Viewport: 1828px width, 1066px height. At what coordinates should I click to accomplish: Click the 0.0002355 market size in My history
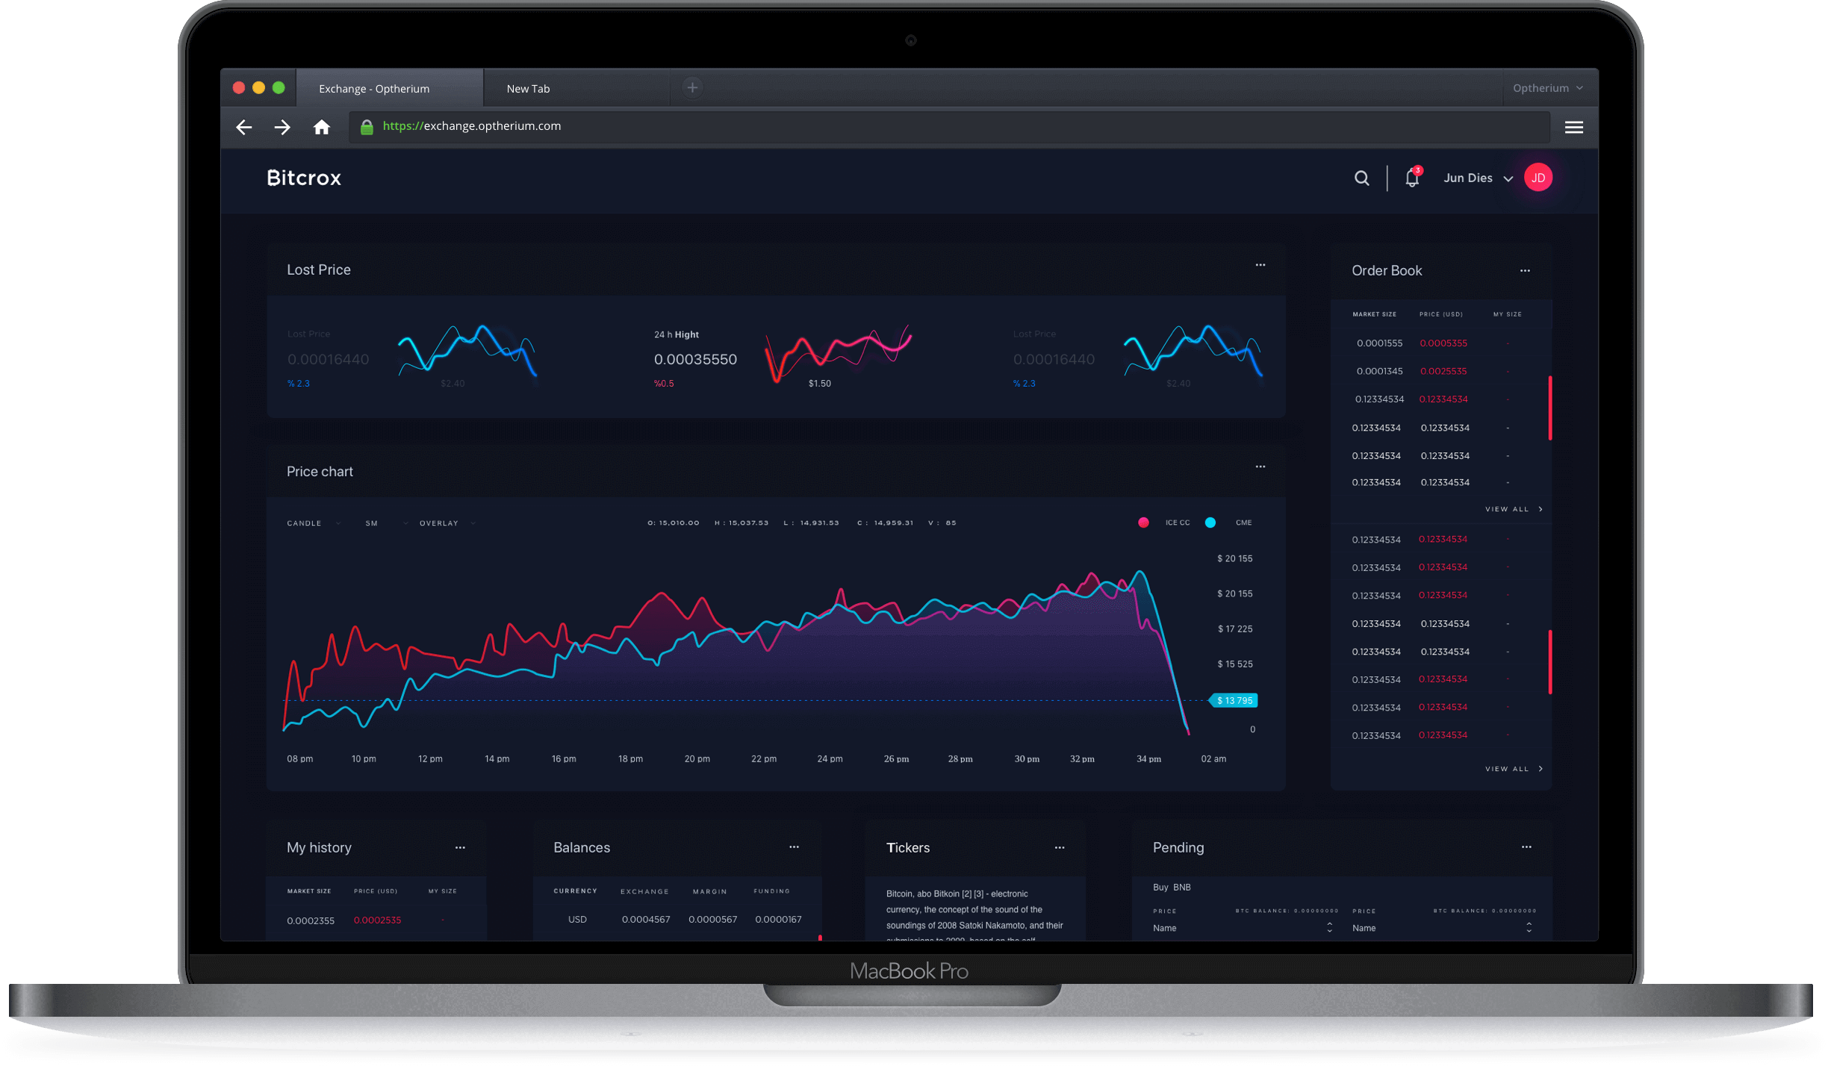(311, 921)
